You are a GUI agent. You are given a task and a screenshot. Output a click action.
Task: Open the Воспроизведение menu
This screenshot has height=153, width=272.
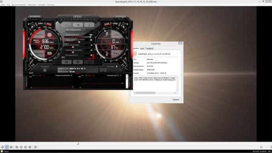[x=19, y=5]
